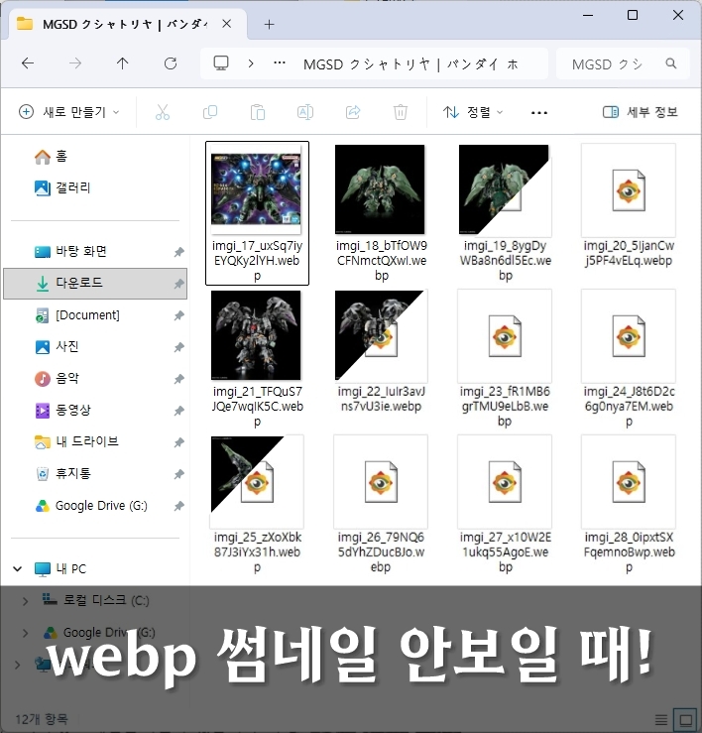Show hidden path folders via address ellipsis
The image size is (702, 733).
(x=280, y=63)
